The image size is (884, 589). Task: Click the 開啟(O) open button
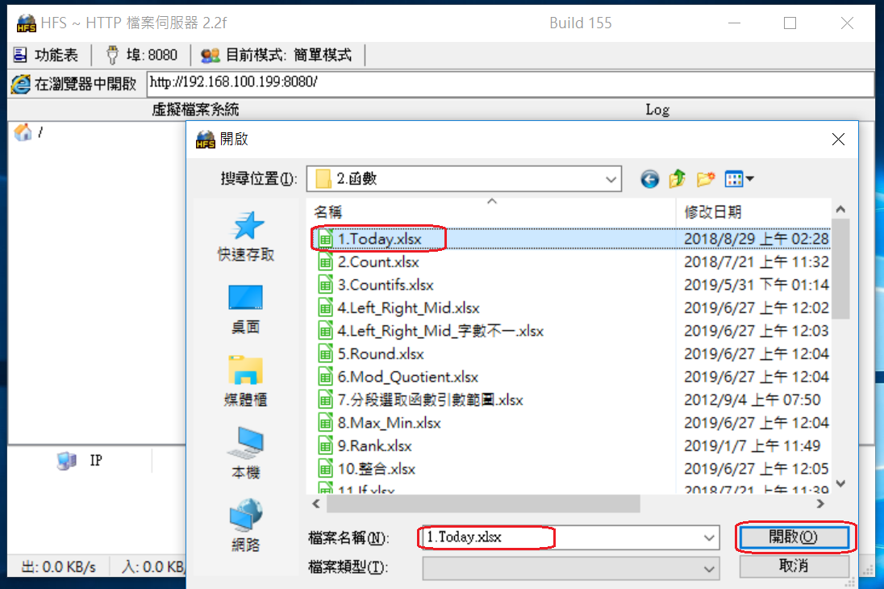(x=794, y=537)
